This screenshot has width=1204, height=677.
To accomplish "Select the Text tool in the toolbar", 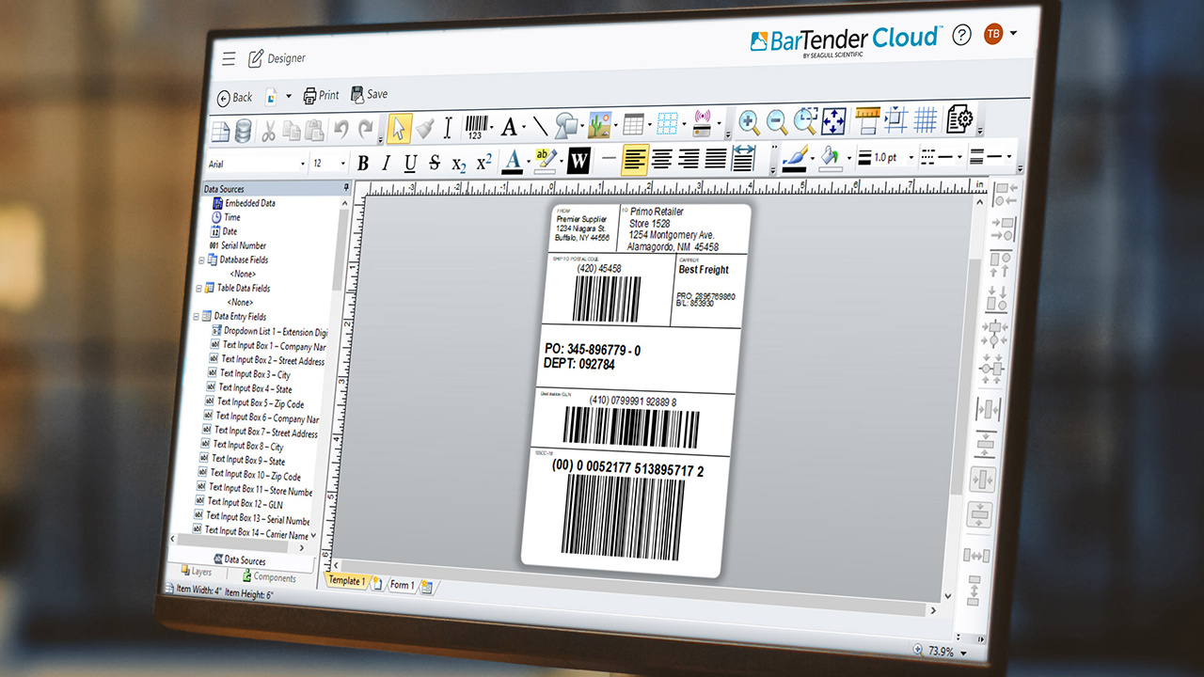I will pos(510,124).
